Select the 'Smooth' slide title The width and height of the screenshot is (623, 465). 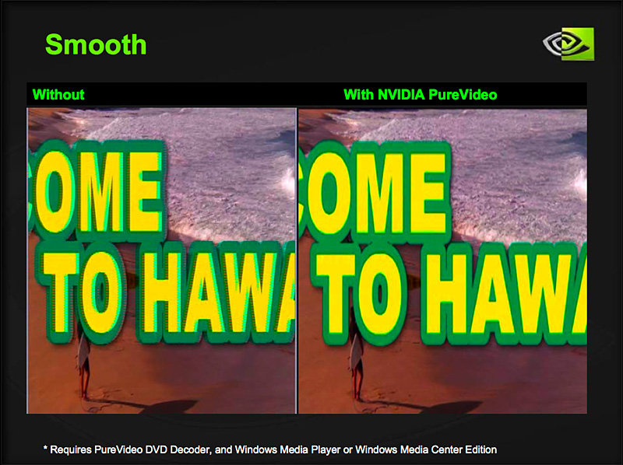[x=96, y=44]
